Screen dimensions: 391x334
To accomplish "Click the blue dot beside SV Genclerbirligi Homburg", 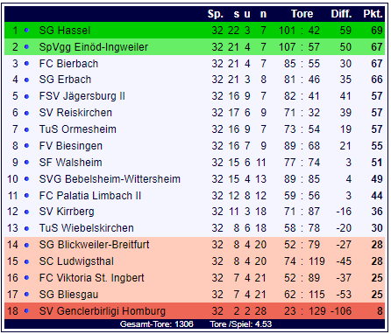I will [26, 311].
